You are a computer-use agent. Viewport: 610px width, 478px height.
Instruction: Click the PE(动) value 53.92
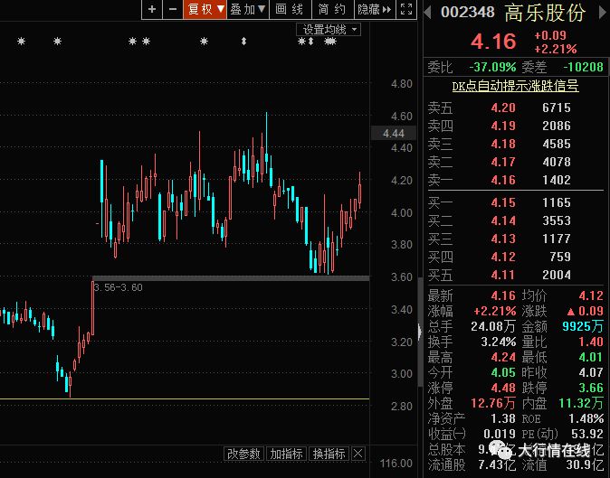tap(587, 434)
